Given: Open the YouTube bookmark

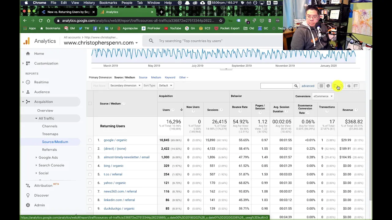Looking at the screenshot, I should pyautogui.click(x=173, y=28).
